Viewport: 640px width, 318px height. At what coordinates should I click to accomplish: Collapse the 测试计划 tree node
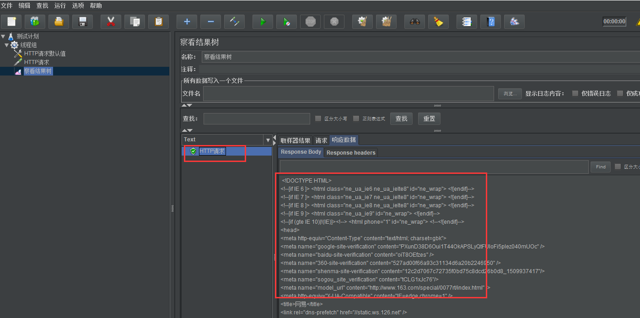point(3,36)
